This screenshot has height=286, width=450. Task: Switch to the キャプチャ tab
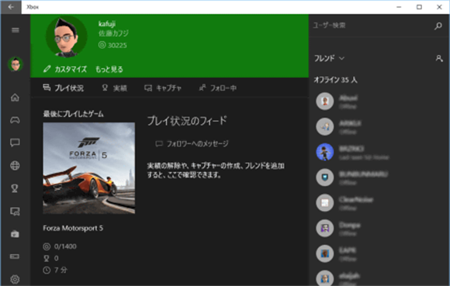point(163,88)
